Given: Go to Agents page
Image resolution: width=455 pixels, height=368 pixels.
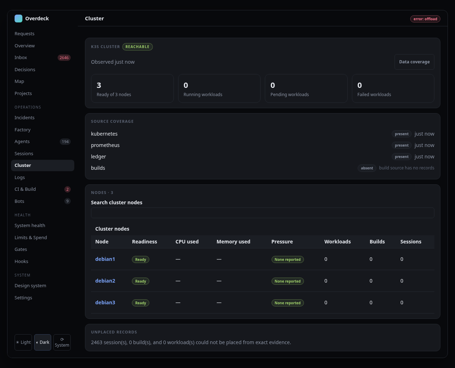Looking at the screenshot, I should pyautogui.click(x=43, y=142).
